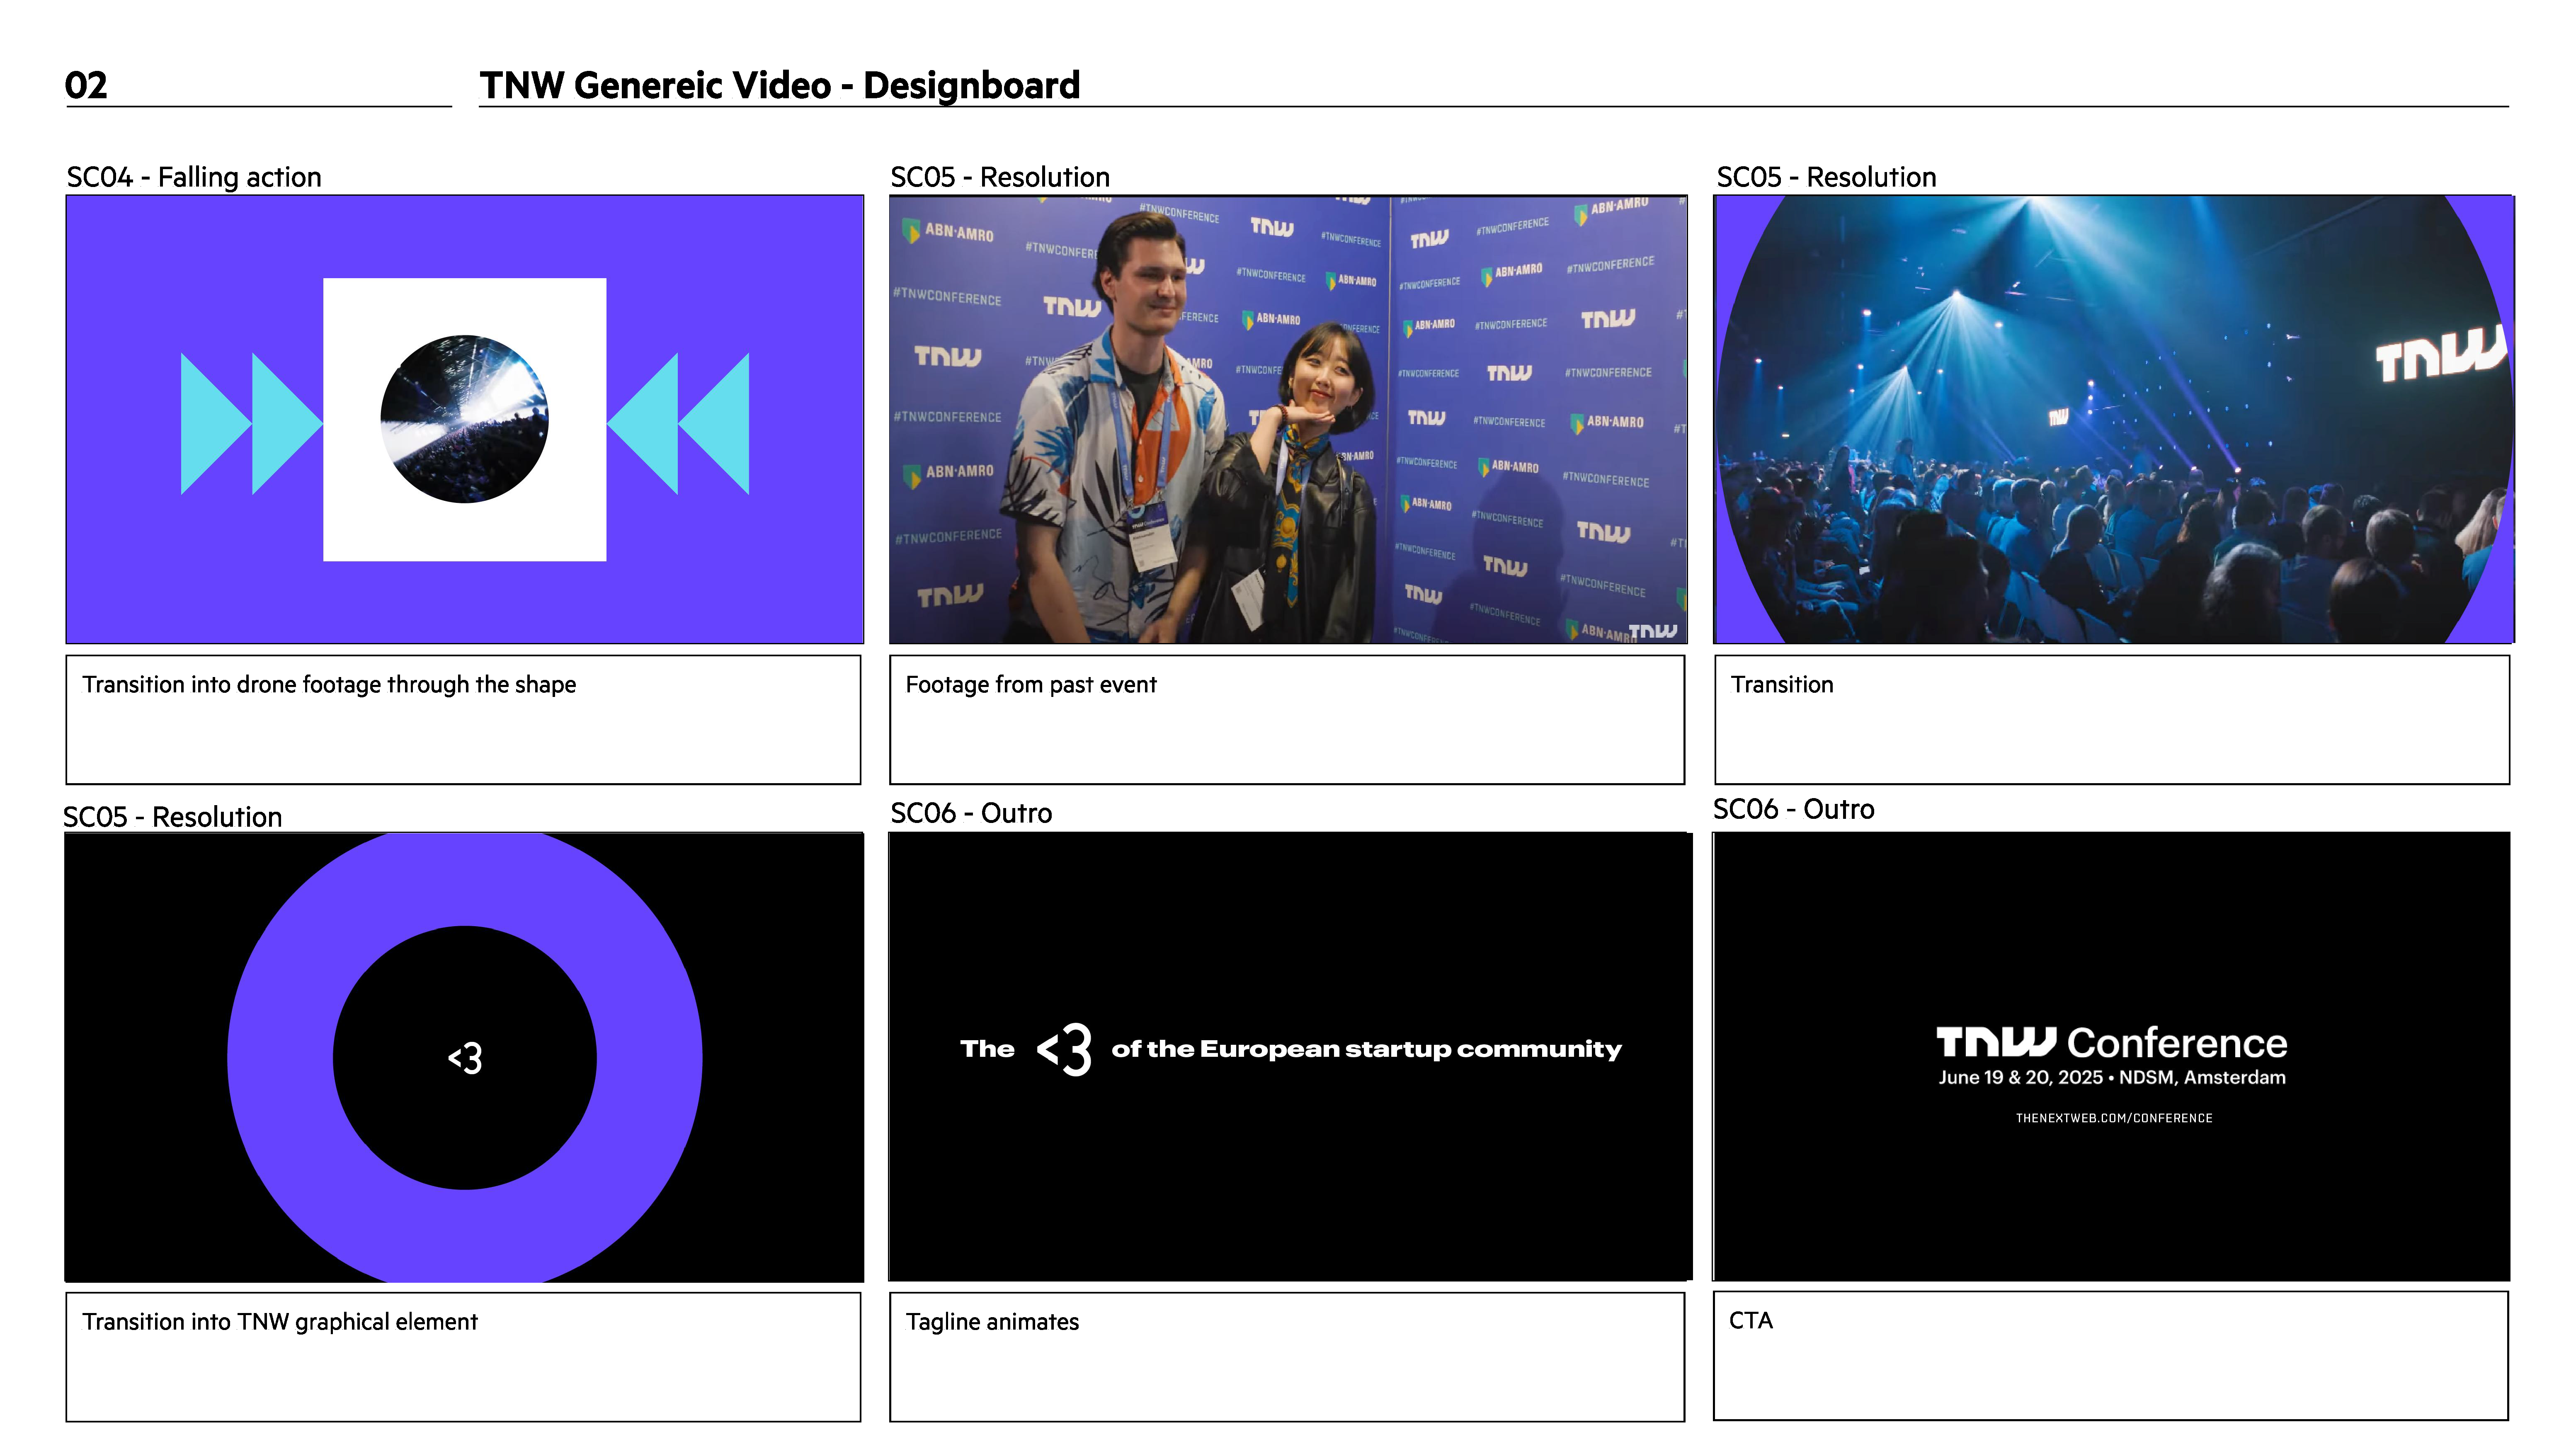The image size is (2576, 1449).
Task: Select 'SC05 - Resolution' label above purple ring
Action: (x=173, y=817)
